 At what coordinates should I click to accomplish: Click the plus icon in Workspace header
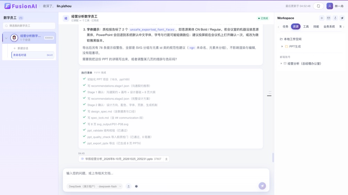point(322,18)
